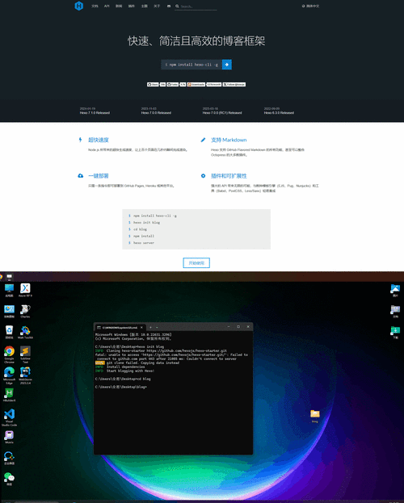Close the cmd.exe terminal tab

[x=141, y=327]
